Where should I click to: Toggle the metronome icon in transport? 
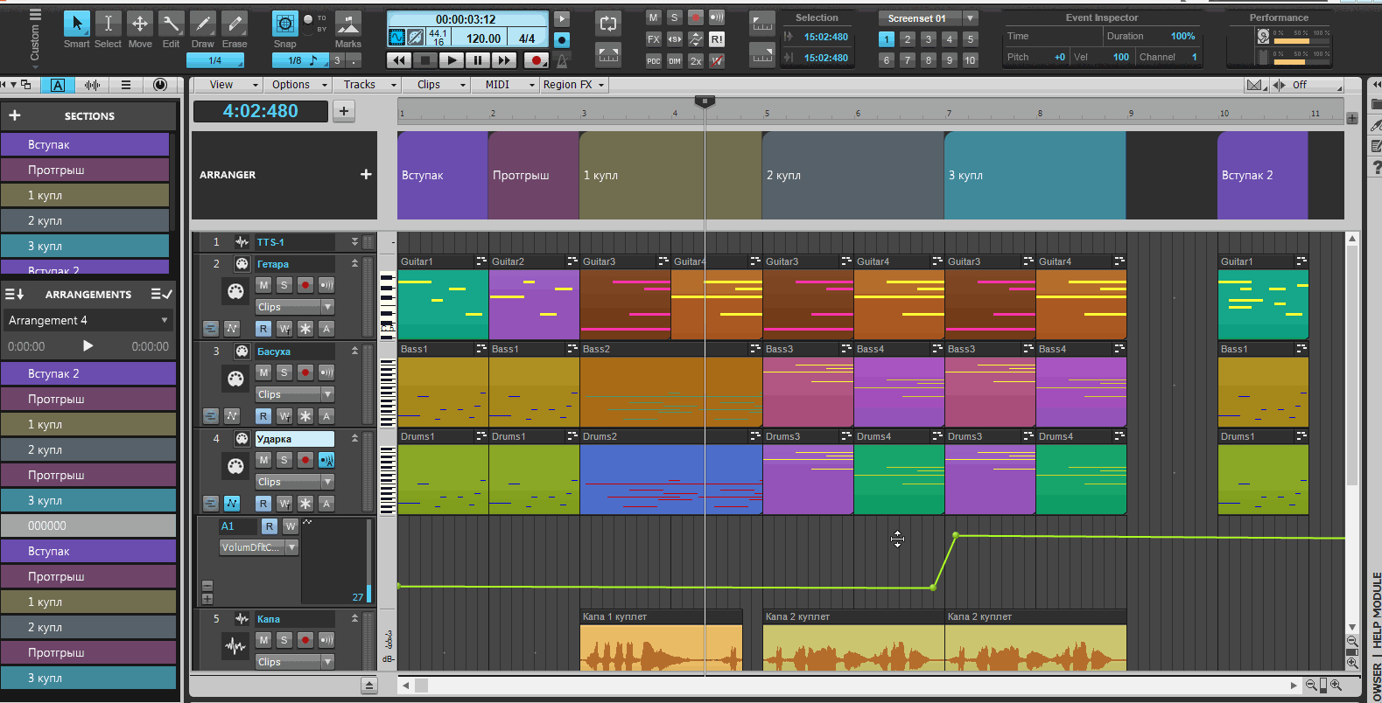pos(563,60)
